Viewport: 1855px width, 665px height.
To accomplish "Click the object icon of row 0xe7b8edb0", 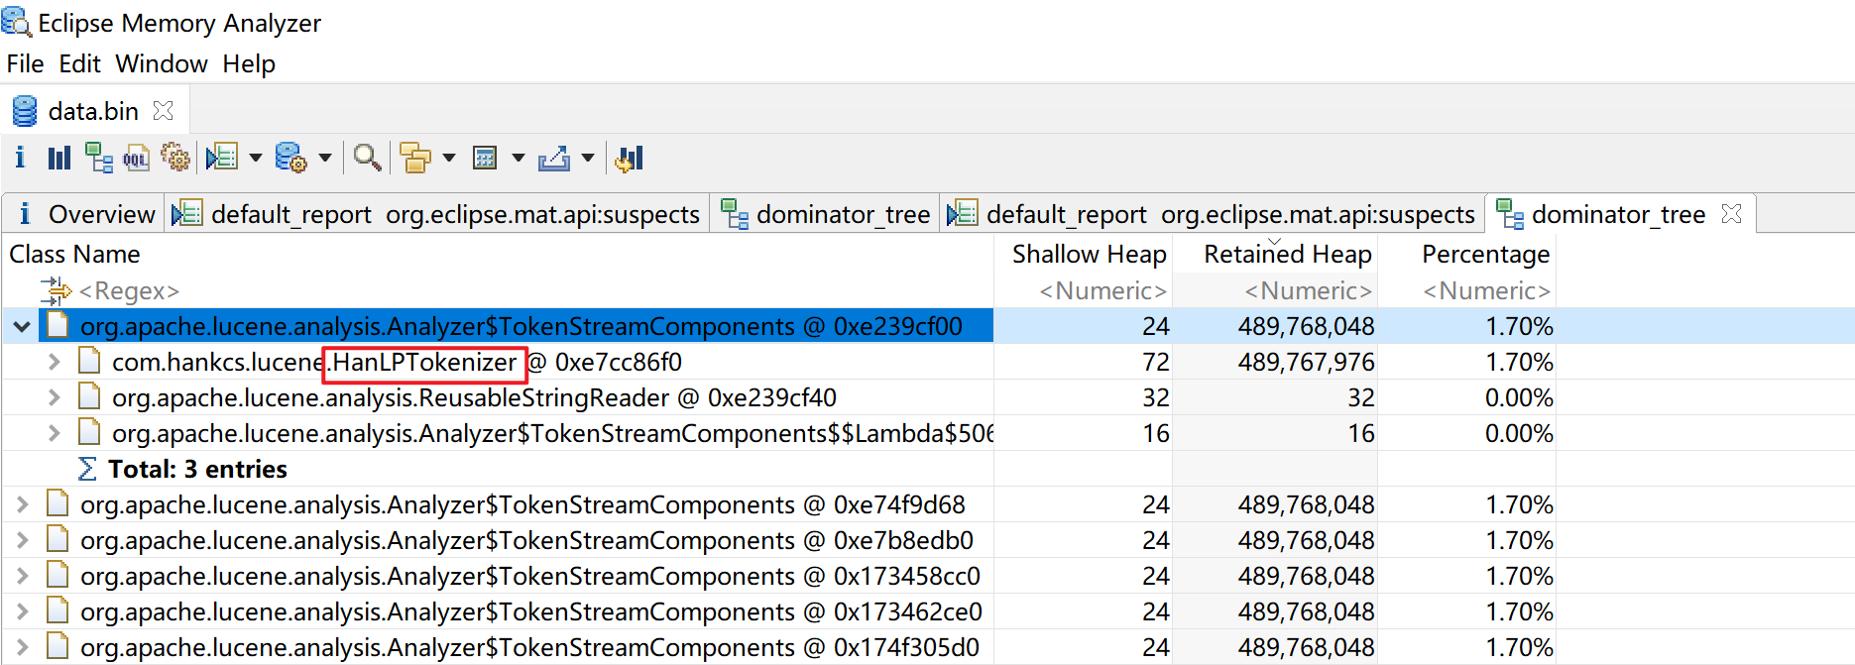I will (58, 539).
